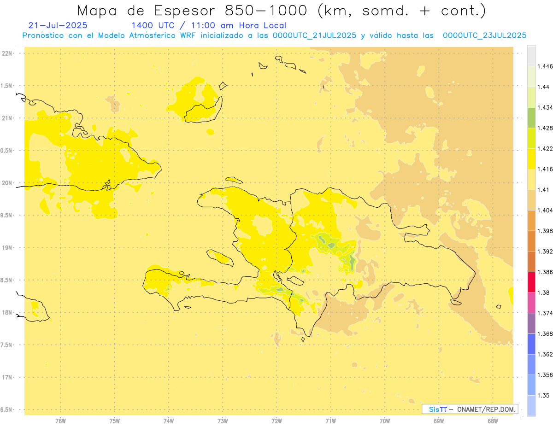Viewport: 553px width, 427px height.
Task: Click the legend value '1.422'
Action: (545, 149)
